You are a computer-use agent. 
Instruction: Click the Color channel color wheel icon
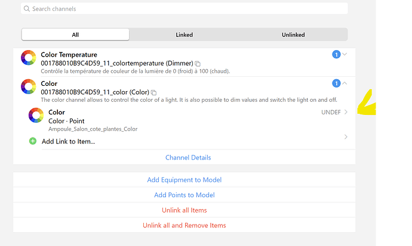click(29, 86)
